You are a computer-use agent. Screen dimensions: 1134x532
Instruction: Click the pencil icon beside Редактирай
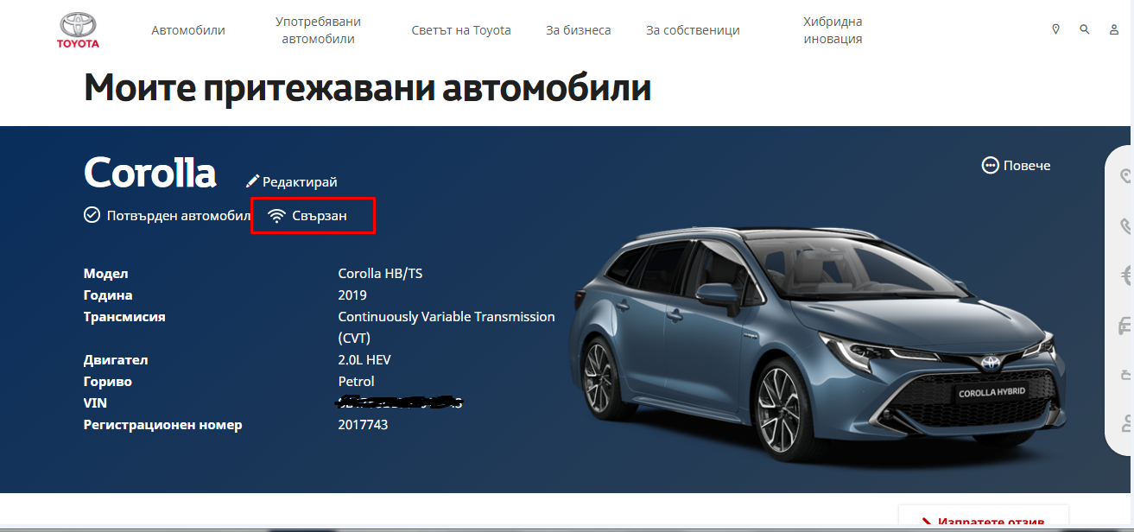click(x=252, y=181)
